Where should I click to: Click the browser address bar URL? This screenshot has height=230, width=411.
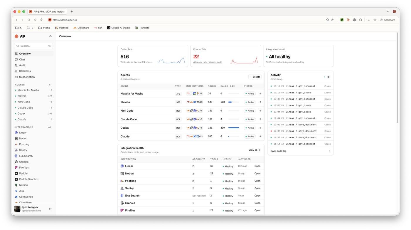pyautogui.click(x=65, y=20)
